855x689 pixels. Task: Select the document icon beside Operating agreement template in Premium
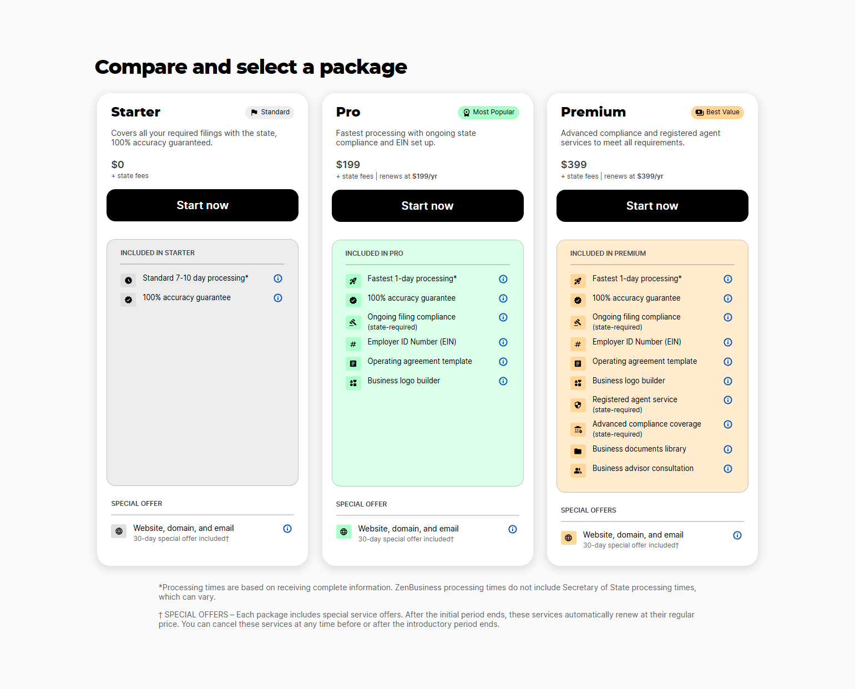pos(578,363)
